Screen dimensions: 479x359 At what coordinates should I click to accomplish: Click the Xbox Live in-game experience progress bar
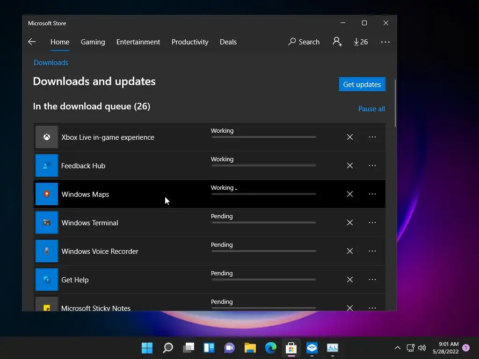tap(264, 137)
